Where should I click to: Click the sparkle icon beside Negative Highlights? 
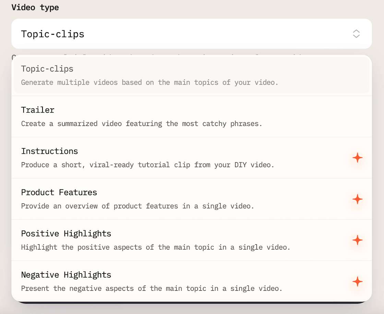[x=357, y=281]
